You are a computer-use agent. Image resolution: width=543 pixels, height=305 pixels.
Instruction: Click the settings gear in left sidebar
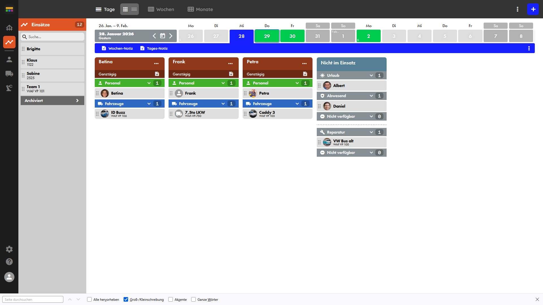[x=9, y=249]
